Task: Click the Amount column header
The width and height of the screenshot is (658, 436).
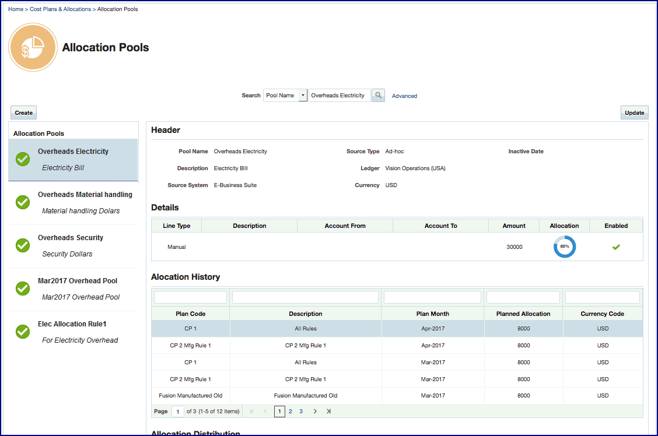Action: click(x=514, y=226)
